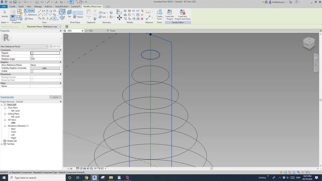The width and height of the screenshot is (322, 181).
Task: Open the notification center in system tray
Action: click(316, 177)
